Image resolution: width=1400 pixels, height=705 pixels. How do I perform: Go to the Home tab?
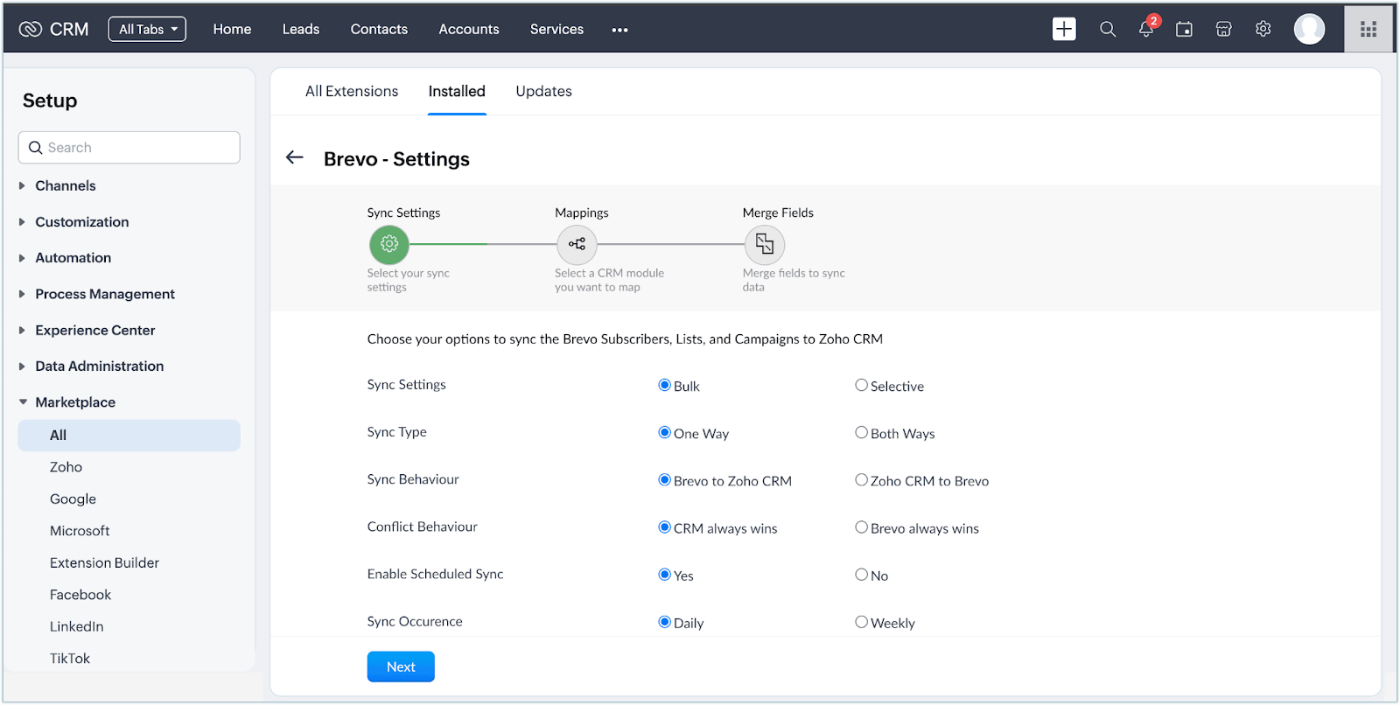(x=232, y=29)
